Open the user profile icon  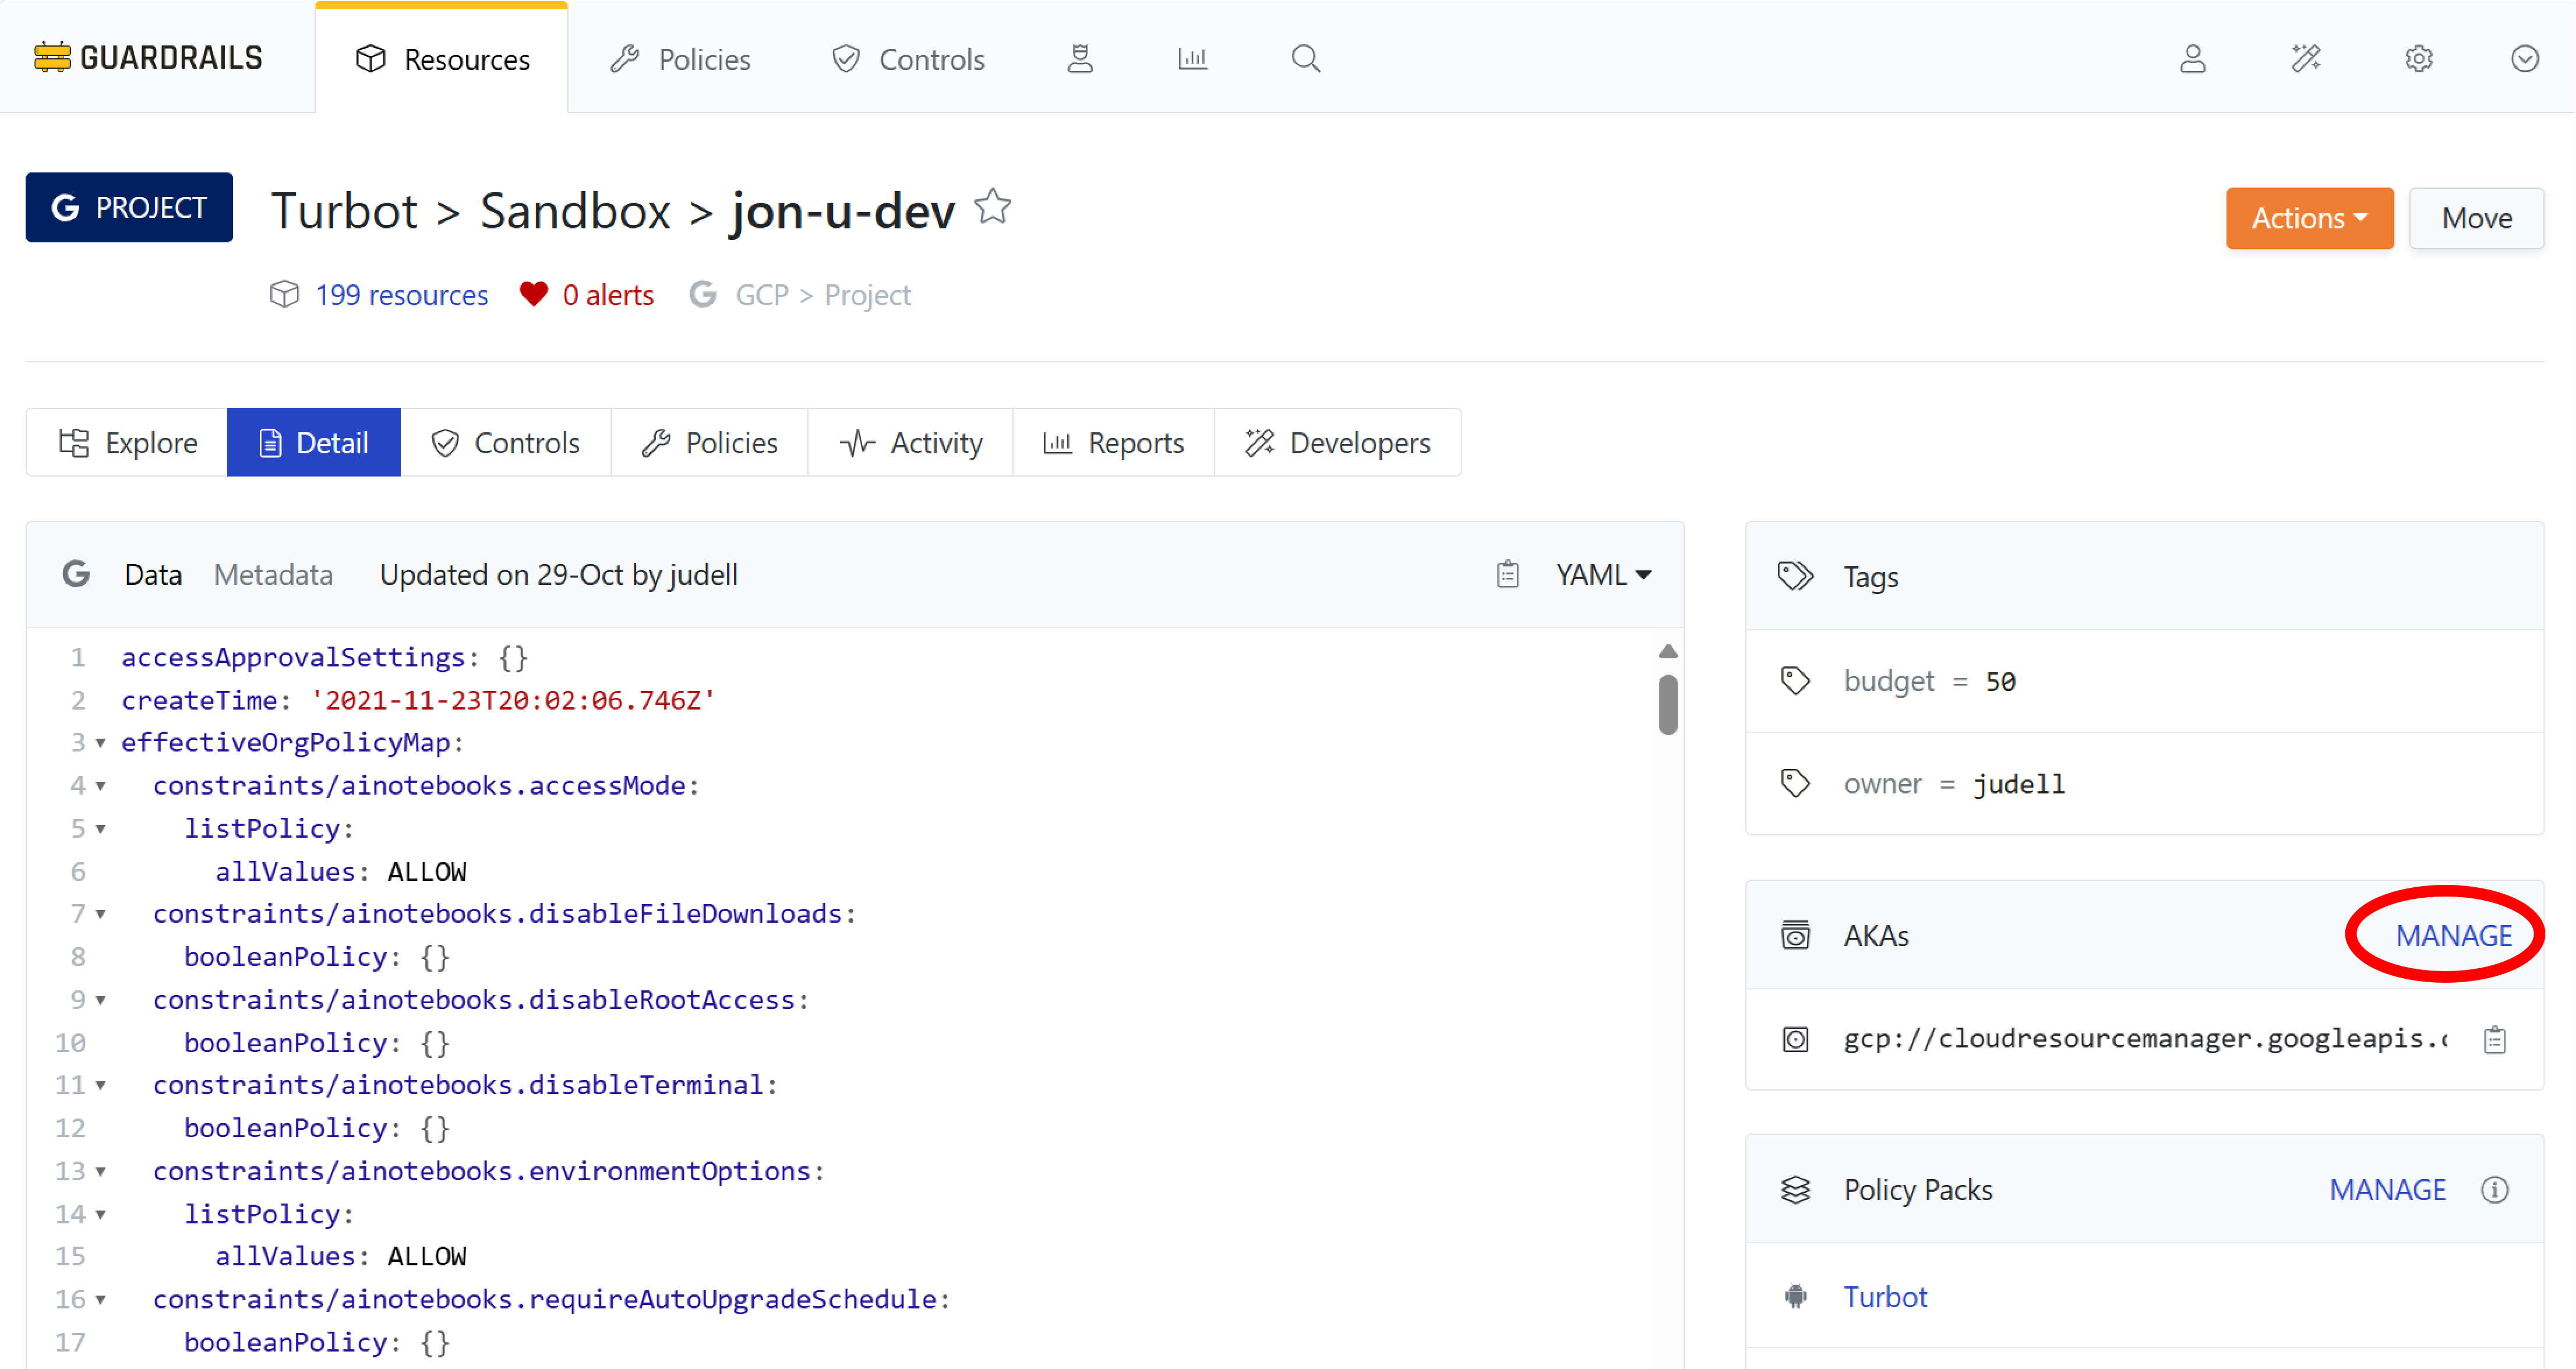tap(2192, 59)
